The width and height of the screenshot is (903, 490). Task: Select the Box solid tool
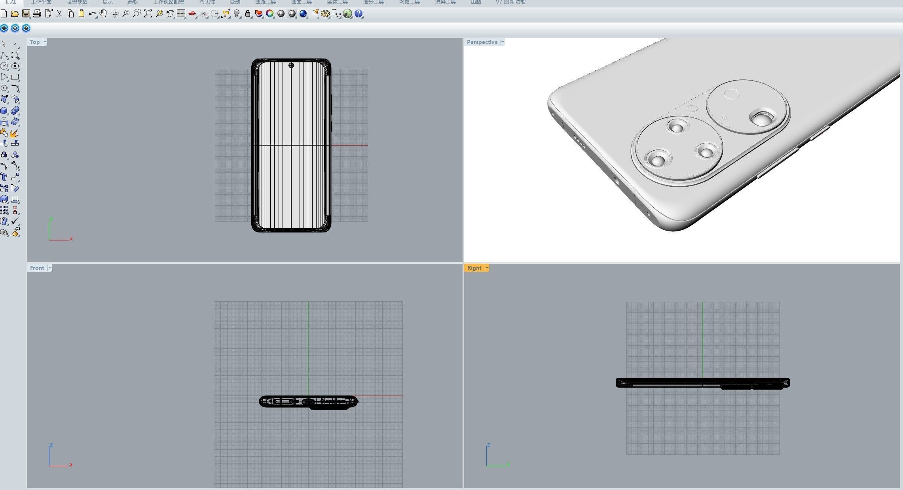coord(4,111)
